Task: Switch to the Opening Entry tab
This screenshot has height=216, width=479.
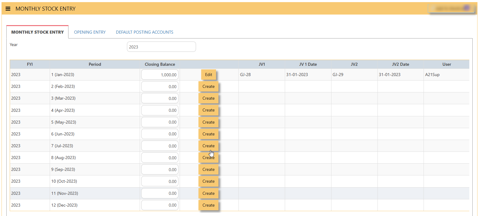Action: [x=90, y=32]
